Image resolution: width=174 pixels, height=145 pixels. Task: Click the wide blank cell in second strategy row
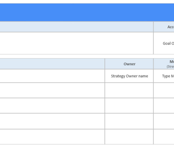52,90
